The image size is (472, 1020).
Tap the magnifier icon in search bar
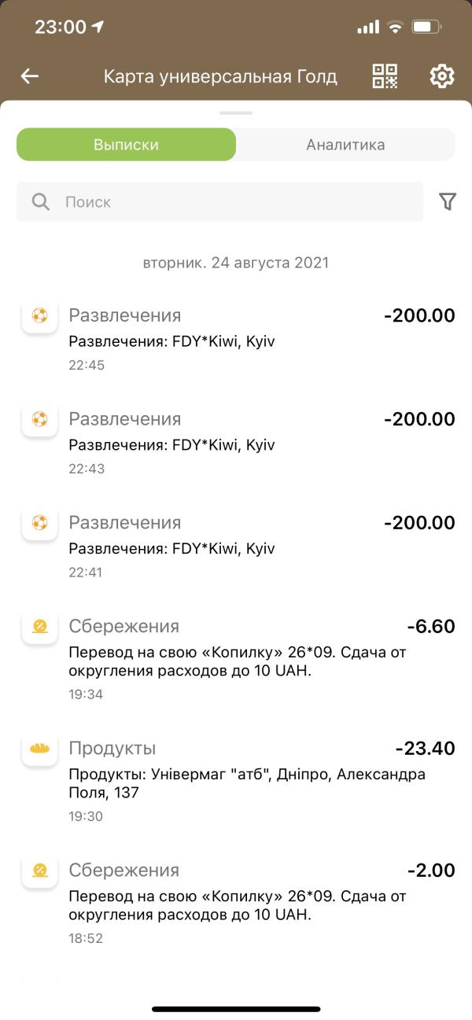pos(41,202)
